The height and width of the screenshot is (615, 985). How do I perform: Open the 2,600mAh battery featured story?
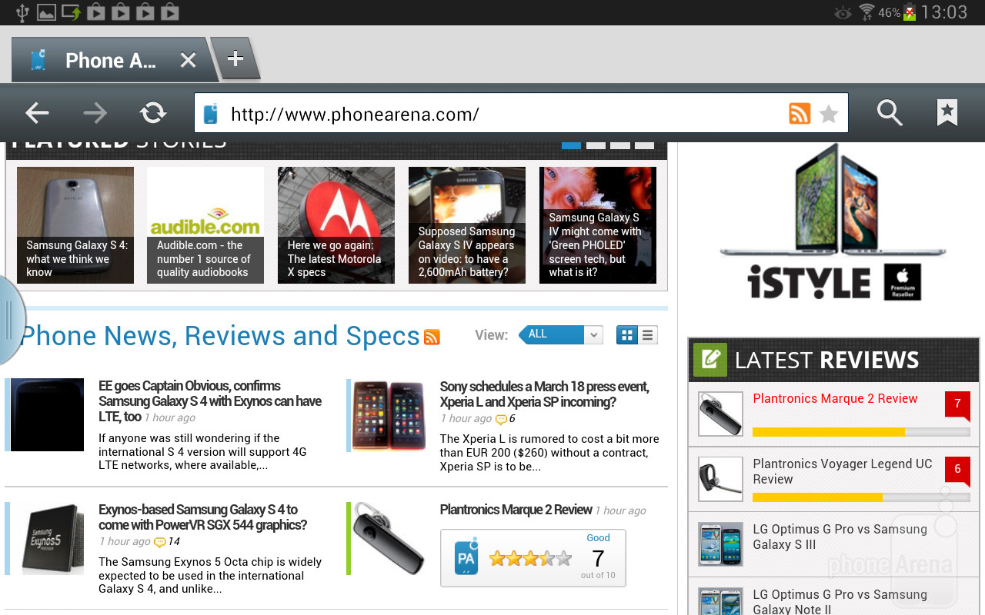click(467, 225)
